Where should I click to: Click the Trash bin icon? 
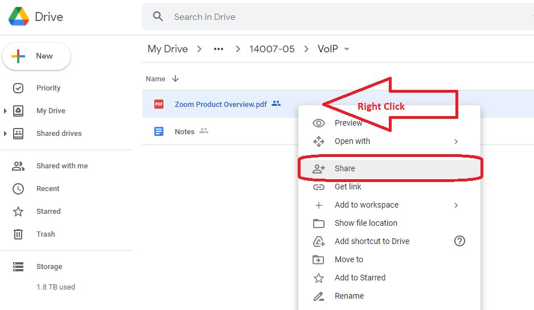[18, 234]
